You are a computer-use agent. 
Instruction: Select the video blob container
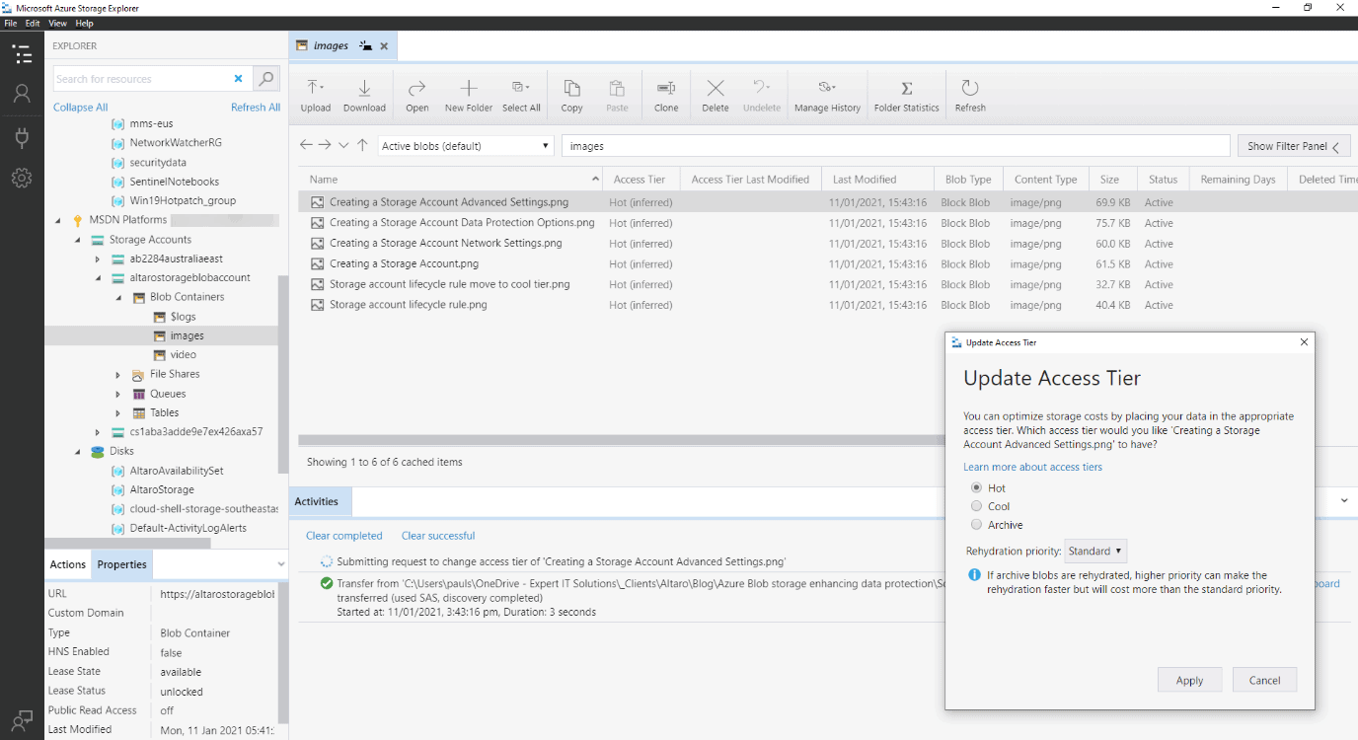tap(183, 355)
